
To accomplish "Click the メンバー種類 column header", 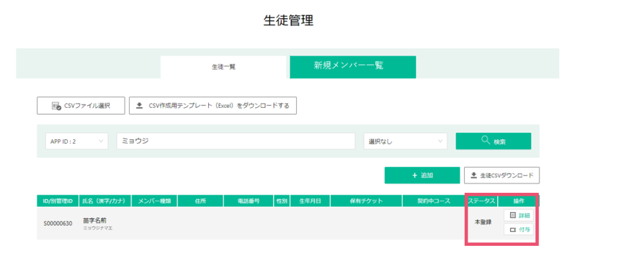I will 154,201.
